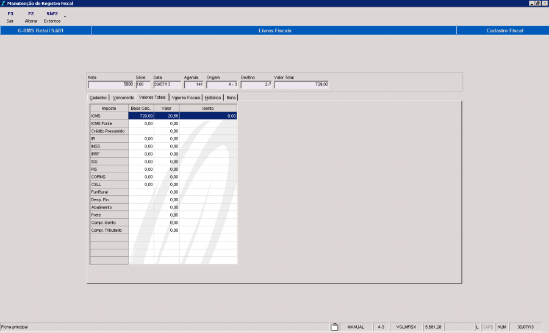Click the Nota field showing 5888
Viewport: 549px width, 333px height.
[110, 84]
